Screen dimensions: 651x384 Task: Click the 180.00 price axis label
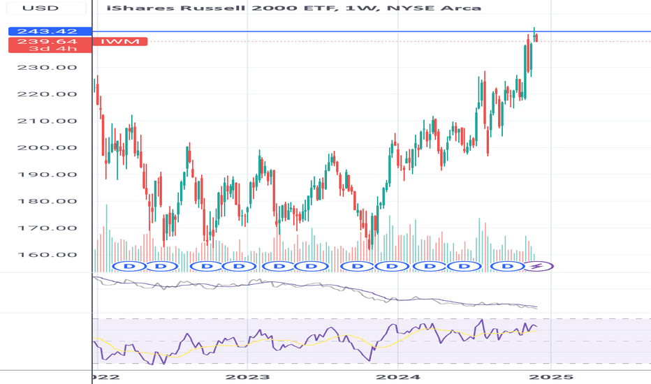pyautogui.click(x=47, y=201)
